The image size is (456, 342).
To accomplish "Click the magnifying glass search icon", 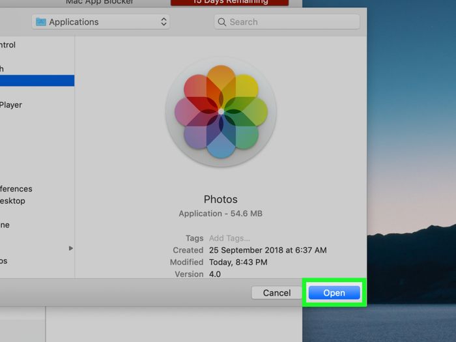I will click(x=223, y=22).
